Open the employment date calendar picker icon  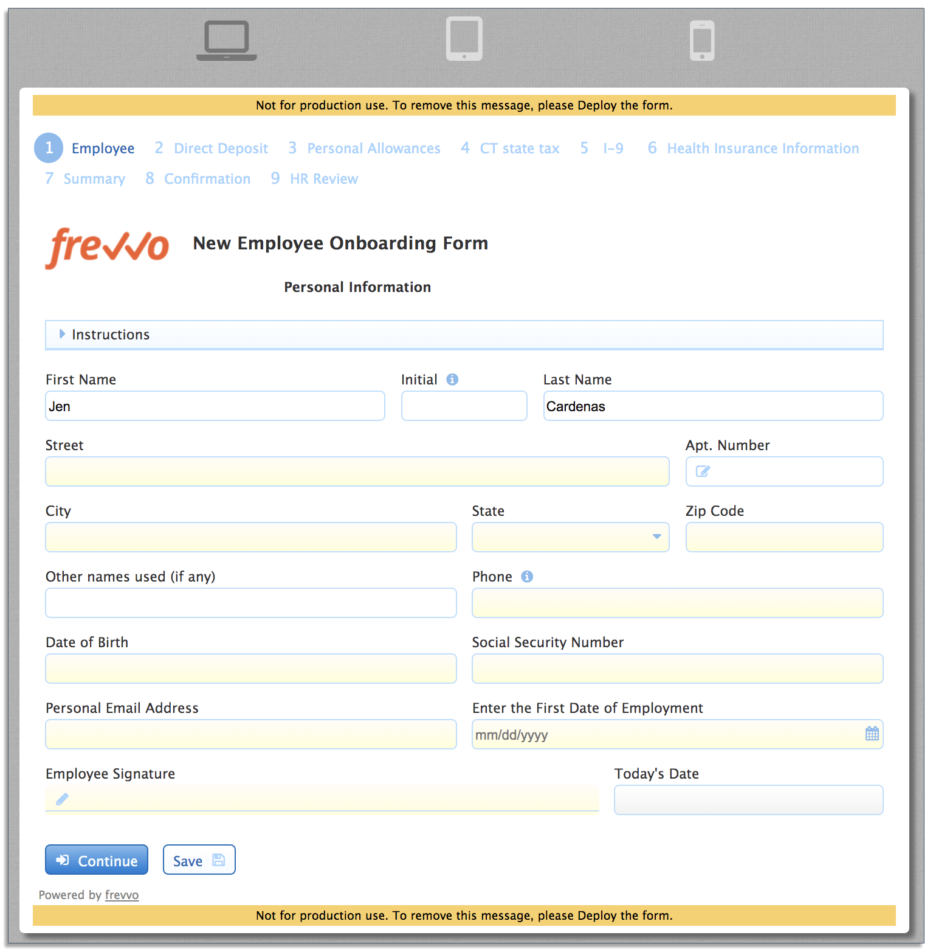coord(872,734)
